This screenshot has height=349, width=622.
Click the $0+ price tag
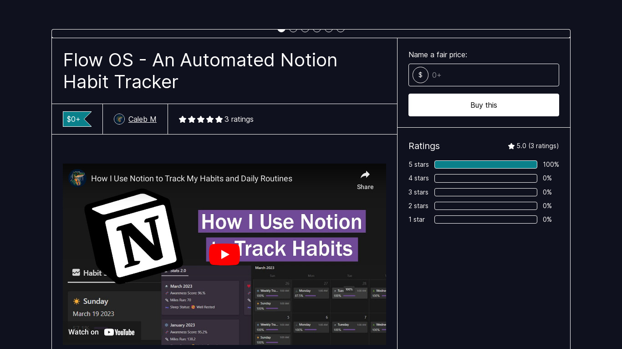(77, 119)
